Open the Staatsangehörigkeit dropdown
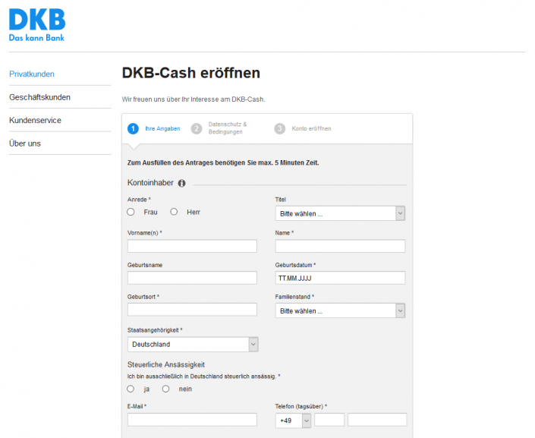 click(193, 344)
